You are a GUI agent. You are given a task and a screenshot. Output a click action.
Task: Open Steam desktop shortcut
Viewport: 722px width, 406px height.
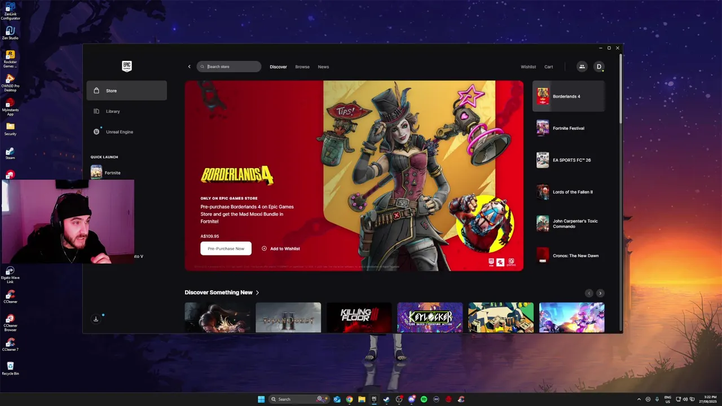[10, 153]
